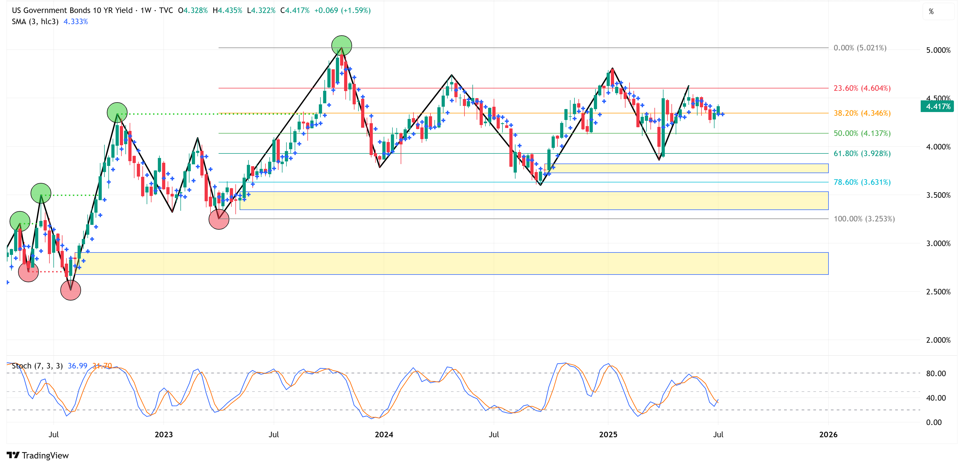Click the 23.60% (4.604%) Fibonacci label
The width and height of the screenshot is (964, 467).
coord(862,88)
